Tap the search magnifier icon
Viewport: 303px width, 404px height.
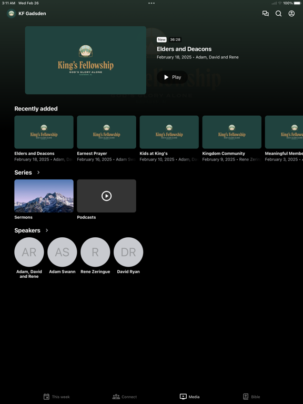[278, 13]
